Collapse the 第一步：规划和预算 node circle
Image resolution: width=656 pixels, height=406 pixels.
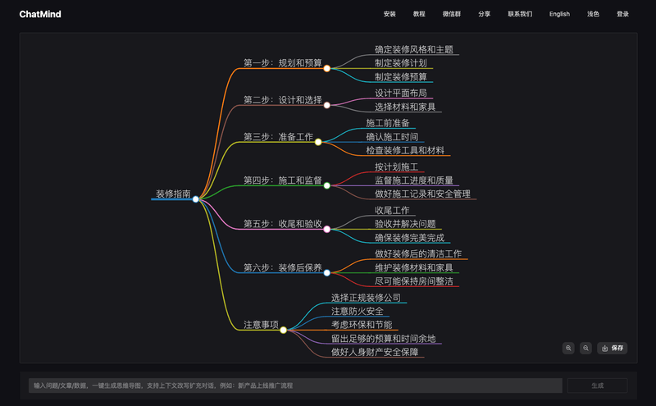pyautogui.click(x=327, y=68)
